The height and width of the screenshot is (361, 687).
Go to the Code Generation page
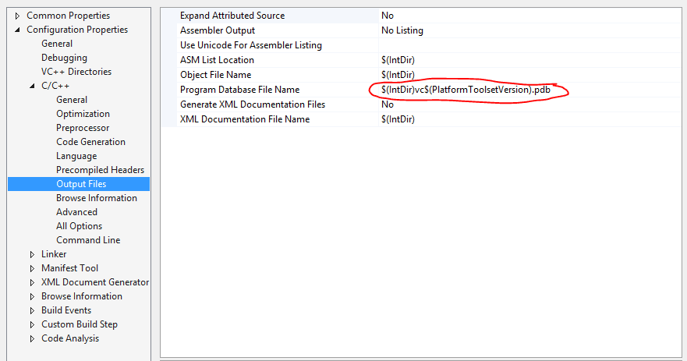pos(90,142)
